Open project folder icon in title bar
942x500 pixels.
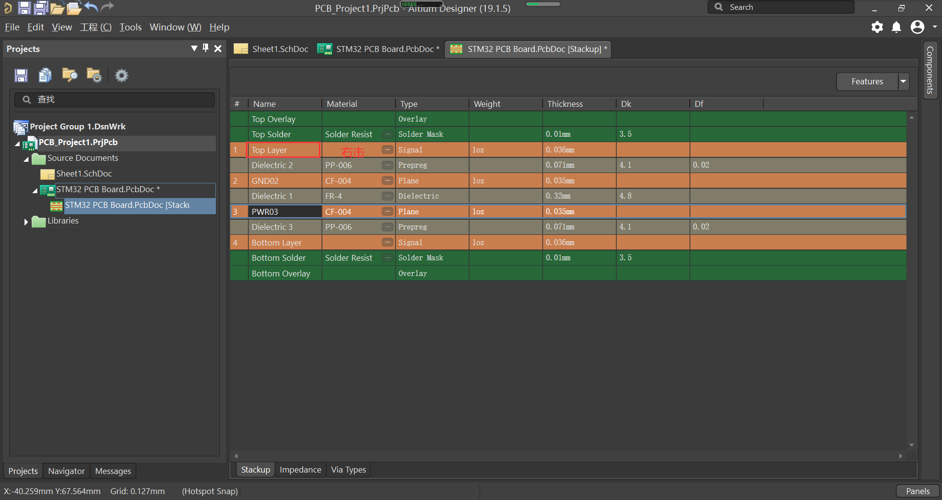click(x=74, y=8)
